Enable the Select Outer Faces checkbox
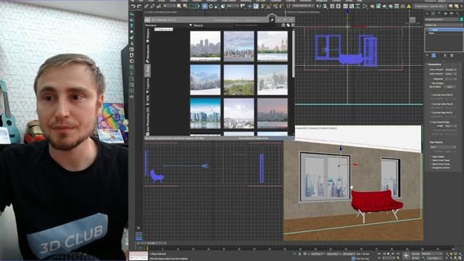This screenshot has width=464, height=261. point(431,164)
